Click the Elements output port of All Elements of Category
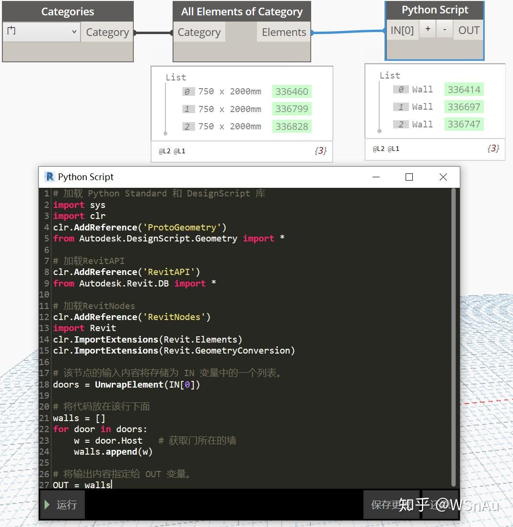Viewport: 513px width, 527px height. [283, 32]
